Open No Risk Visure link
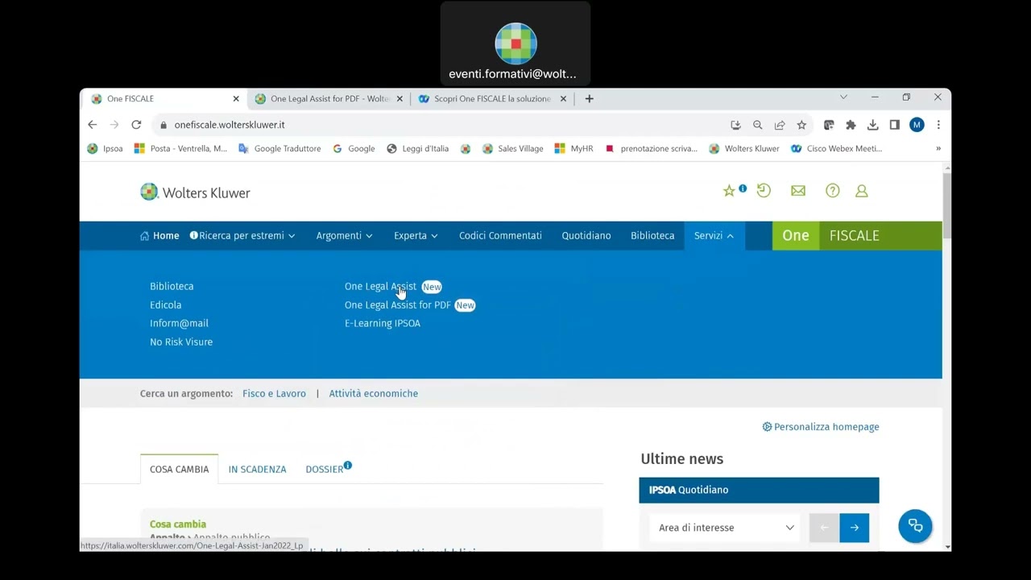Screen dimensions: 1031x580 (x=181, y=342)
